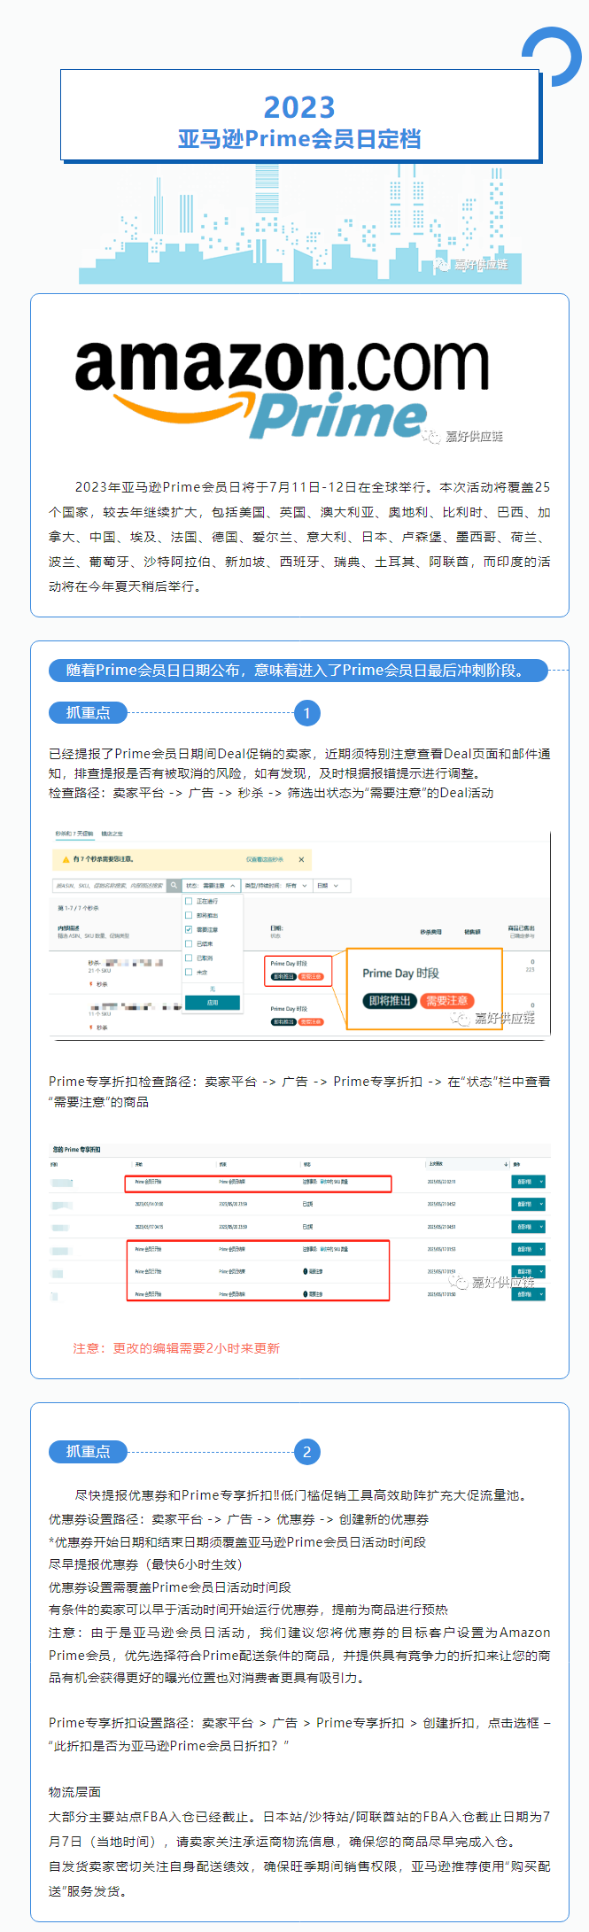Viewport: 589px width, 1932px height.
Task: Click the 您的 Prime 专享折扣 heading
Action: tap(76, 1150)
